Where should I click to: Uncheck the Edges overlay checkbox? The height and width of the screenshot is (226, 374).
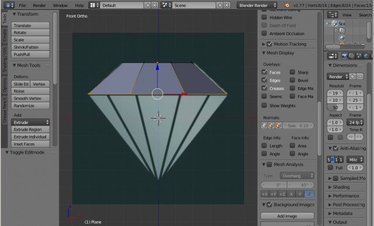(x=264, y=80)
